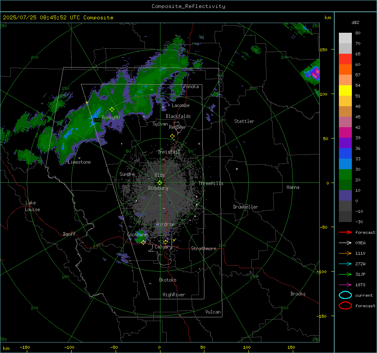Viewport: 377px width, 353px height.
Task: Click the red forecast arrow in legend
Action: coord(345,232)
